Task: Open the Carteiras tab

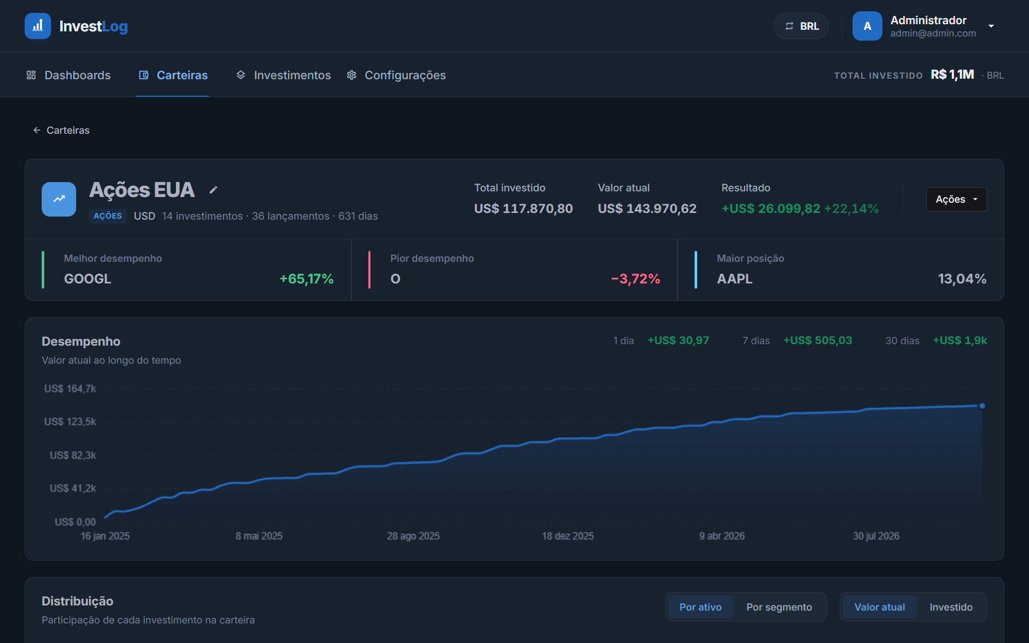Action: pos(173,75)
